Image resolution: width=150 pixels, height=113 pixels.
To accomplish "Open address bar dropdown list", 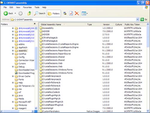I will (x=138, y=19).
